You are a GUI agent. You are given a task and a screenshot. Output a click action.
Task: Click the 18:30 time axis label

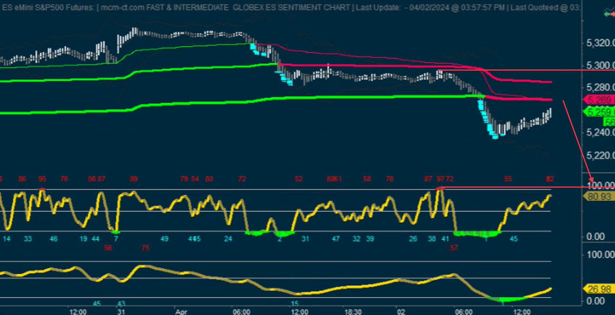pos(353,311)
